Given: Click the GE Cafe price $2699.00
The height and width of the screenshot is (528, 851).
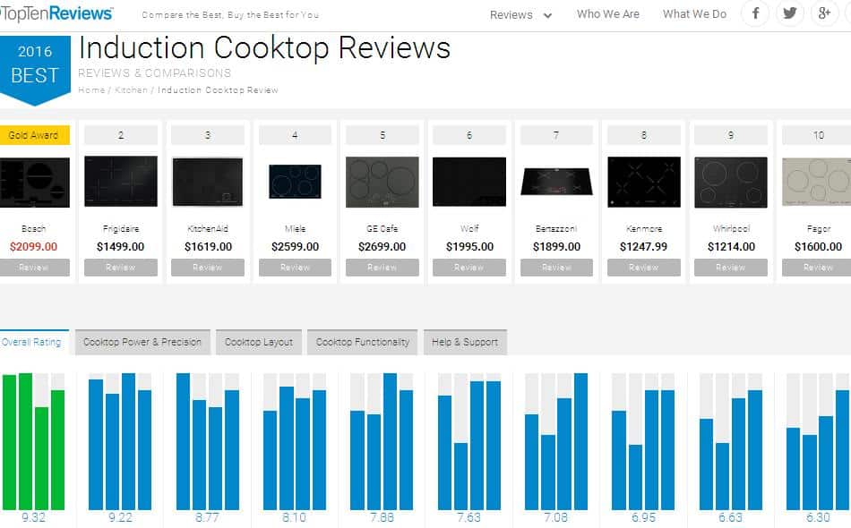Looking at the screenshot, I should 383,247.
